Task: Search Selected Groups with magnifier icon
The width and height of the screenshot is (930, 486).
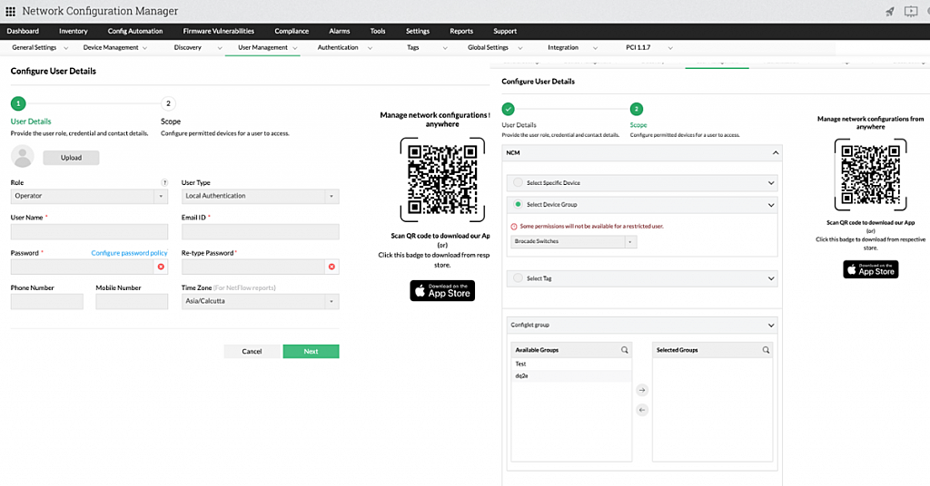Action: 766,349
